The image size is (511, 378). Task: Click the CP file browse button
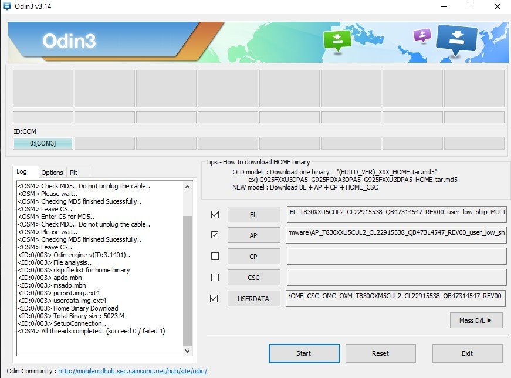click(x=253, y=256)
